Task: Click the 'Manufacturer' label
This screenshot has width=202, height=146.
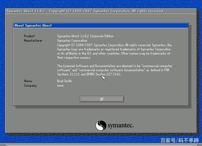Action: [x=33, y=40]
